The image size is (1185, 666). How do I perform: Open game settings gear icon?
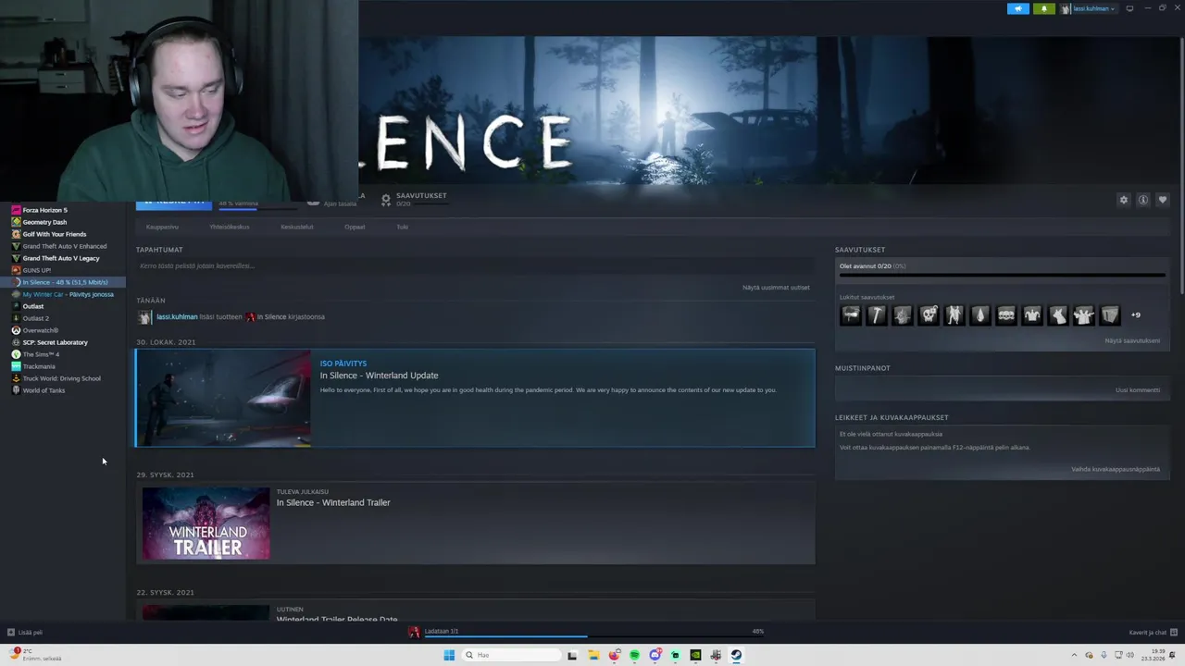coord(1124,200)
